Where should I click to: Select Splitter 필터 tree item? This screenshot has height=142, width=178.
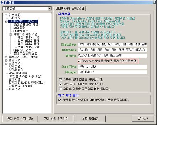pos(21,31)
